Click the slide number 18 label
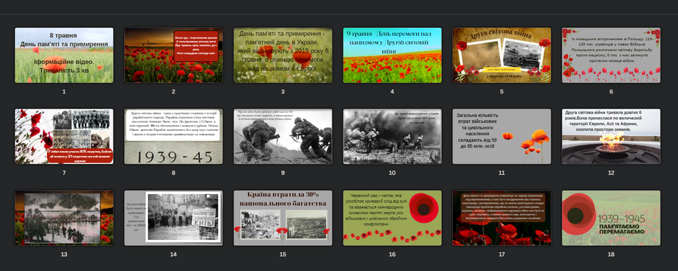This screenshot has width=678, height=271. click(x=611, y=254)
